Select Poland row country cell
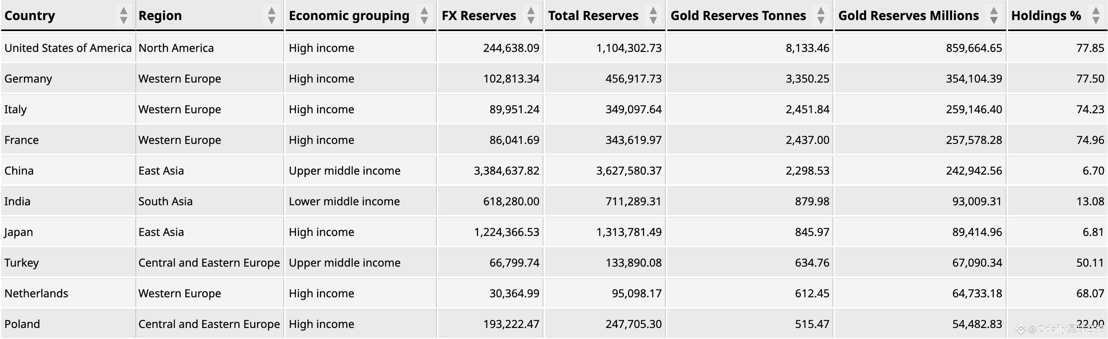This screenshot has width=1108, height=339. (x=68, y=324)
